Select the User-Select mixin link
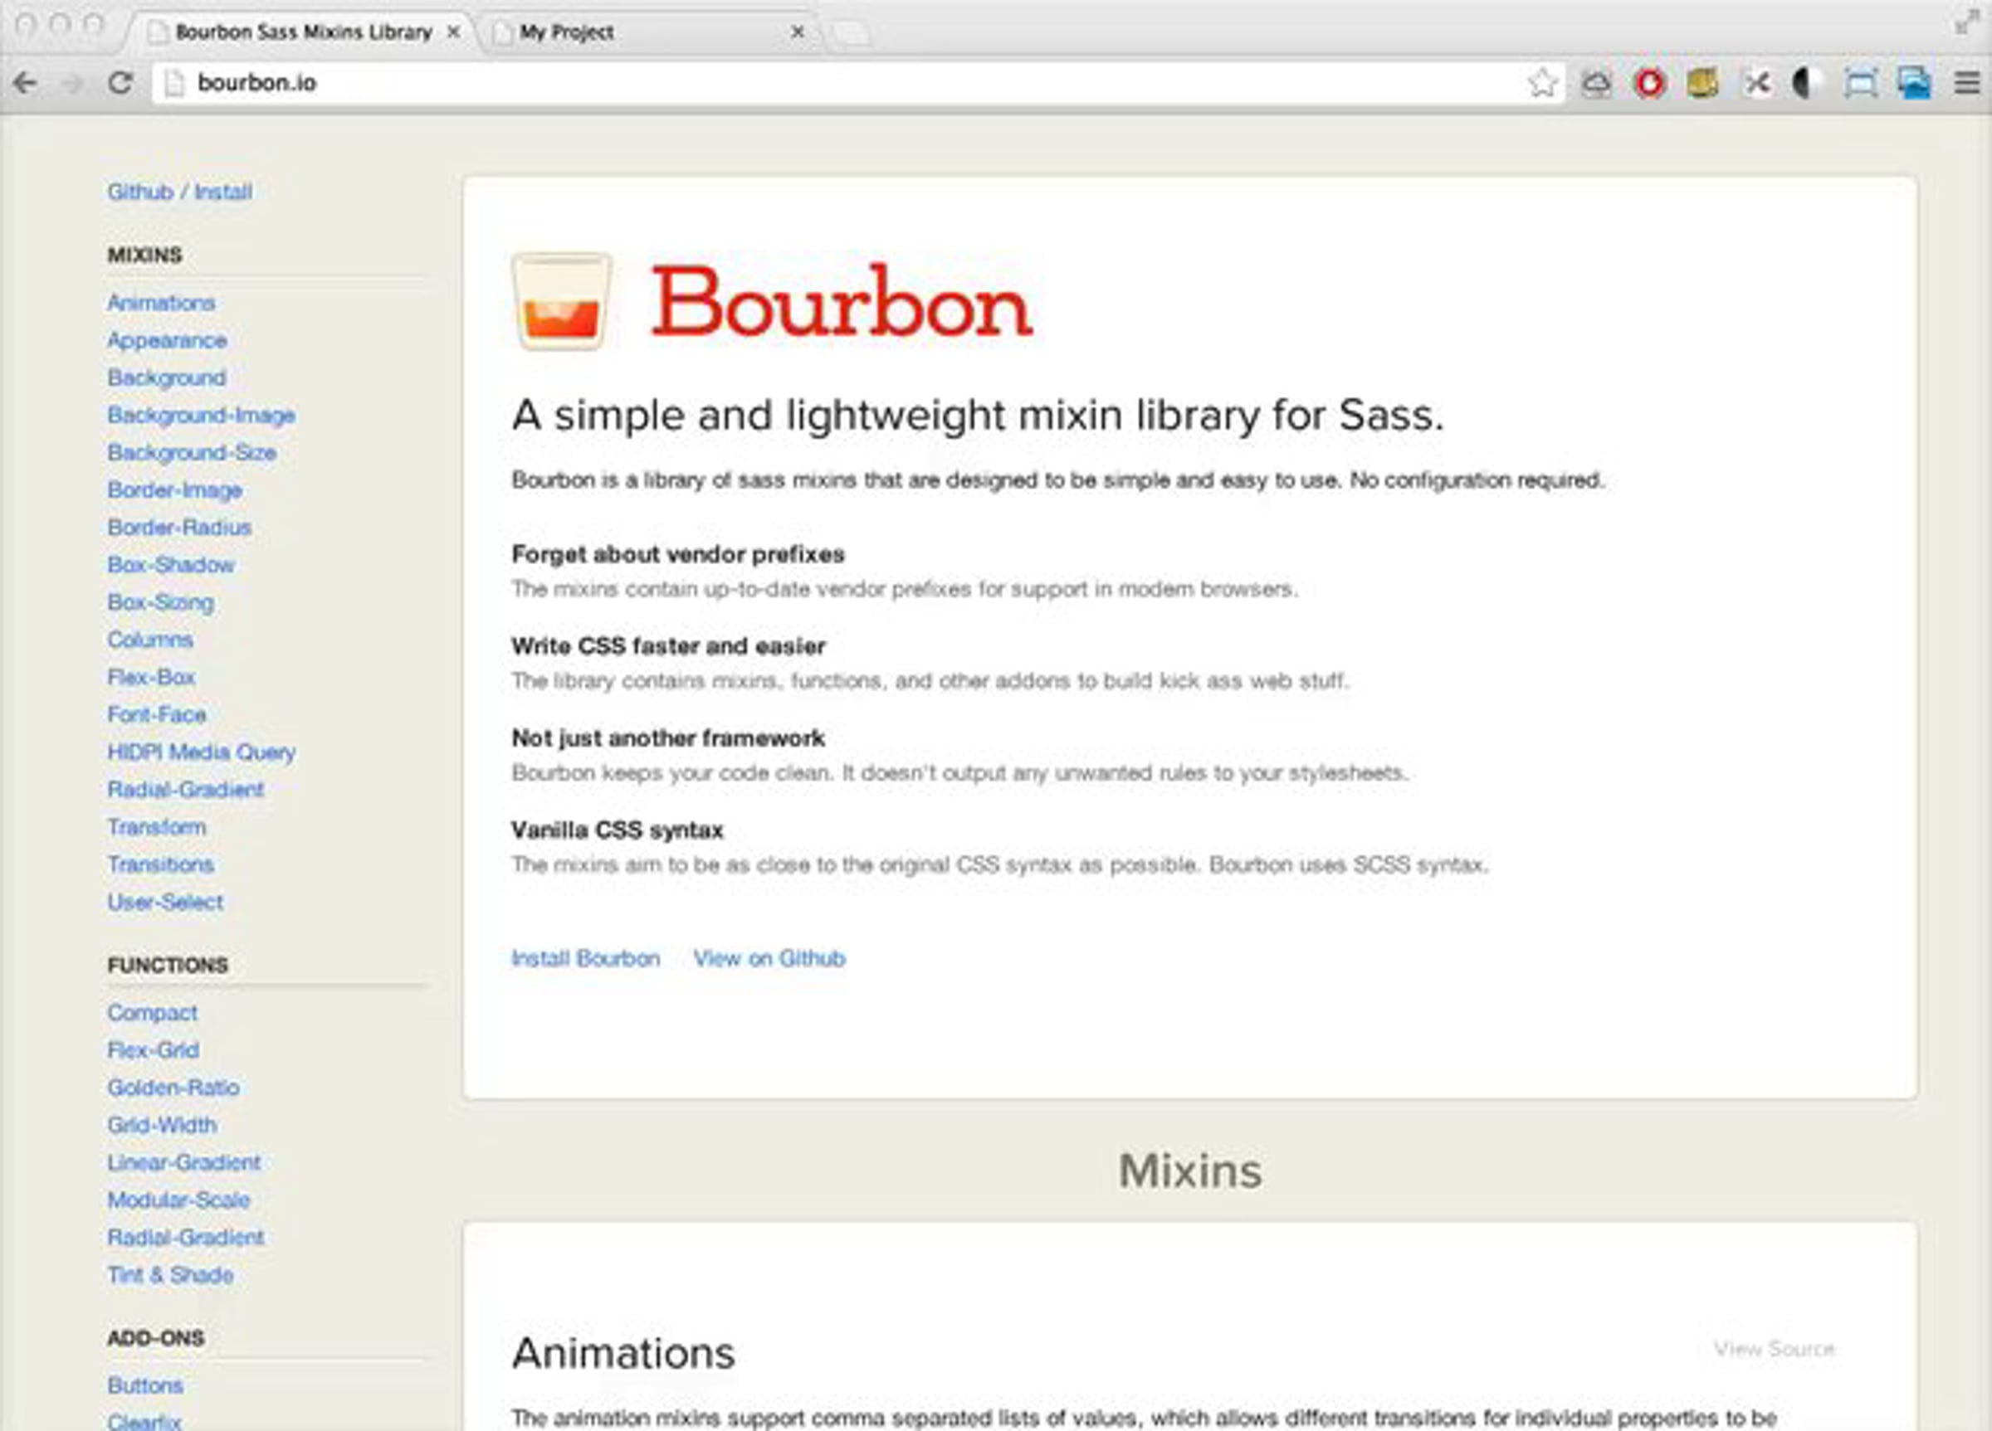Screen dimensions: 1992x1431 (x=165, y=902)
